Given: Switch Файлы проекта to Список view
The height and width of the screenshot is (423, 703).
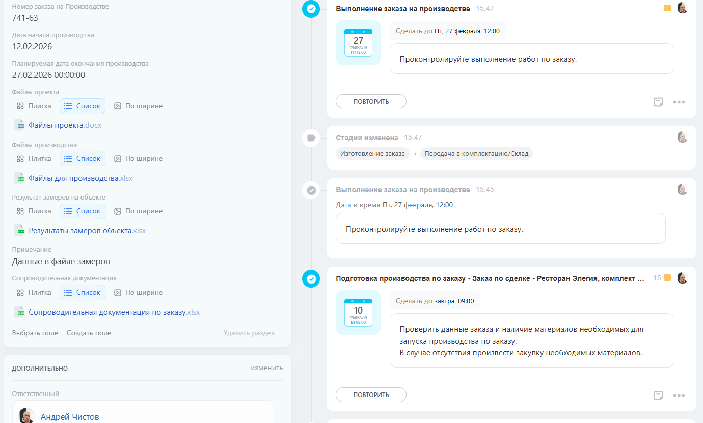Looking at the screenshot, I should click(83, 106).
